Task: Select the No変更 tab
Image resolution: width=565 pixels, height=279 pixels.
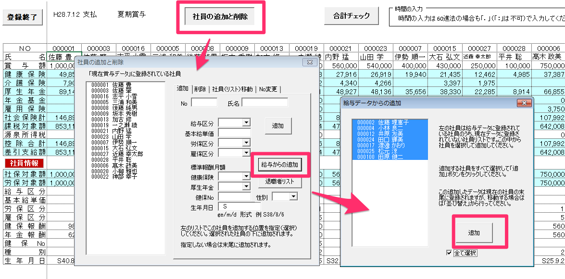Action: coord(267,89)
